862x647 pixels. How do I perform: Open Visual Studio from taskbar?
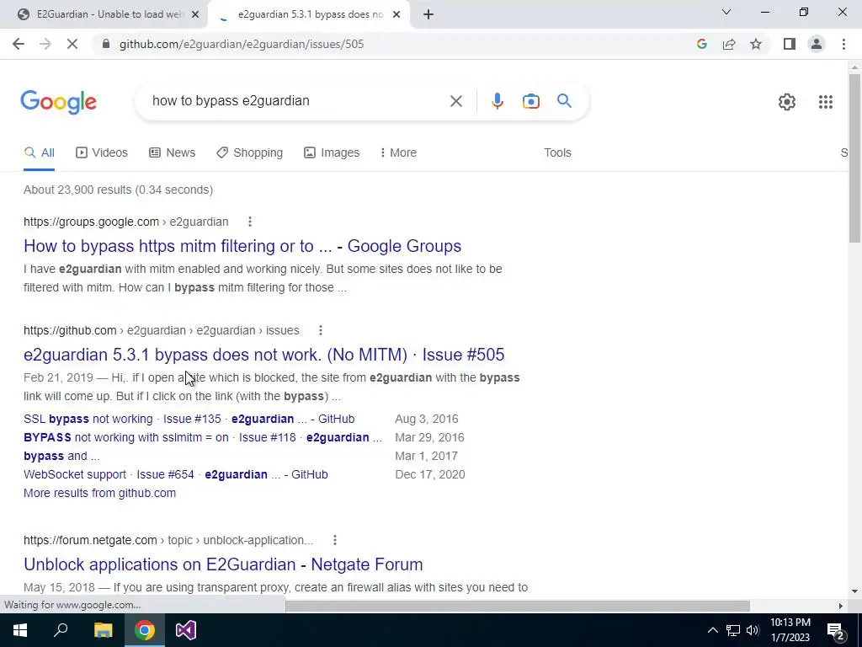click(x=186, y=630)
